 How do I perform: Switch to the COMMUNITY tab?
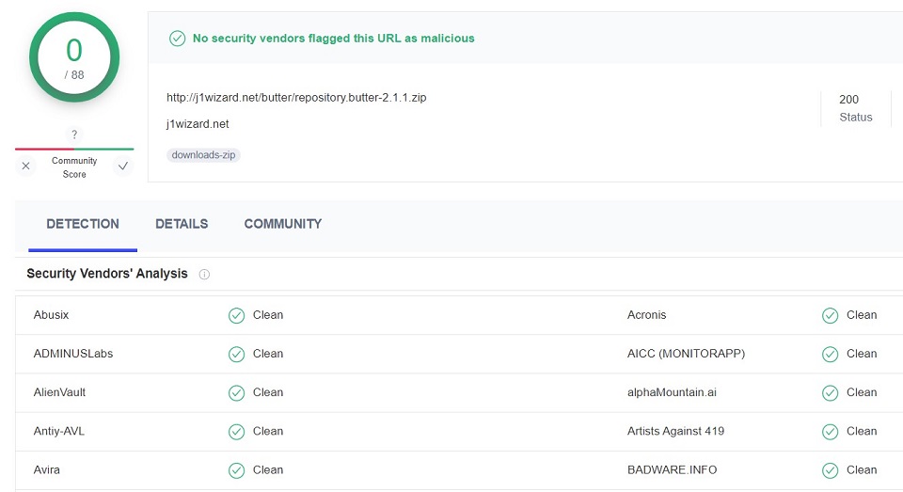[283, 224]
